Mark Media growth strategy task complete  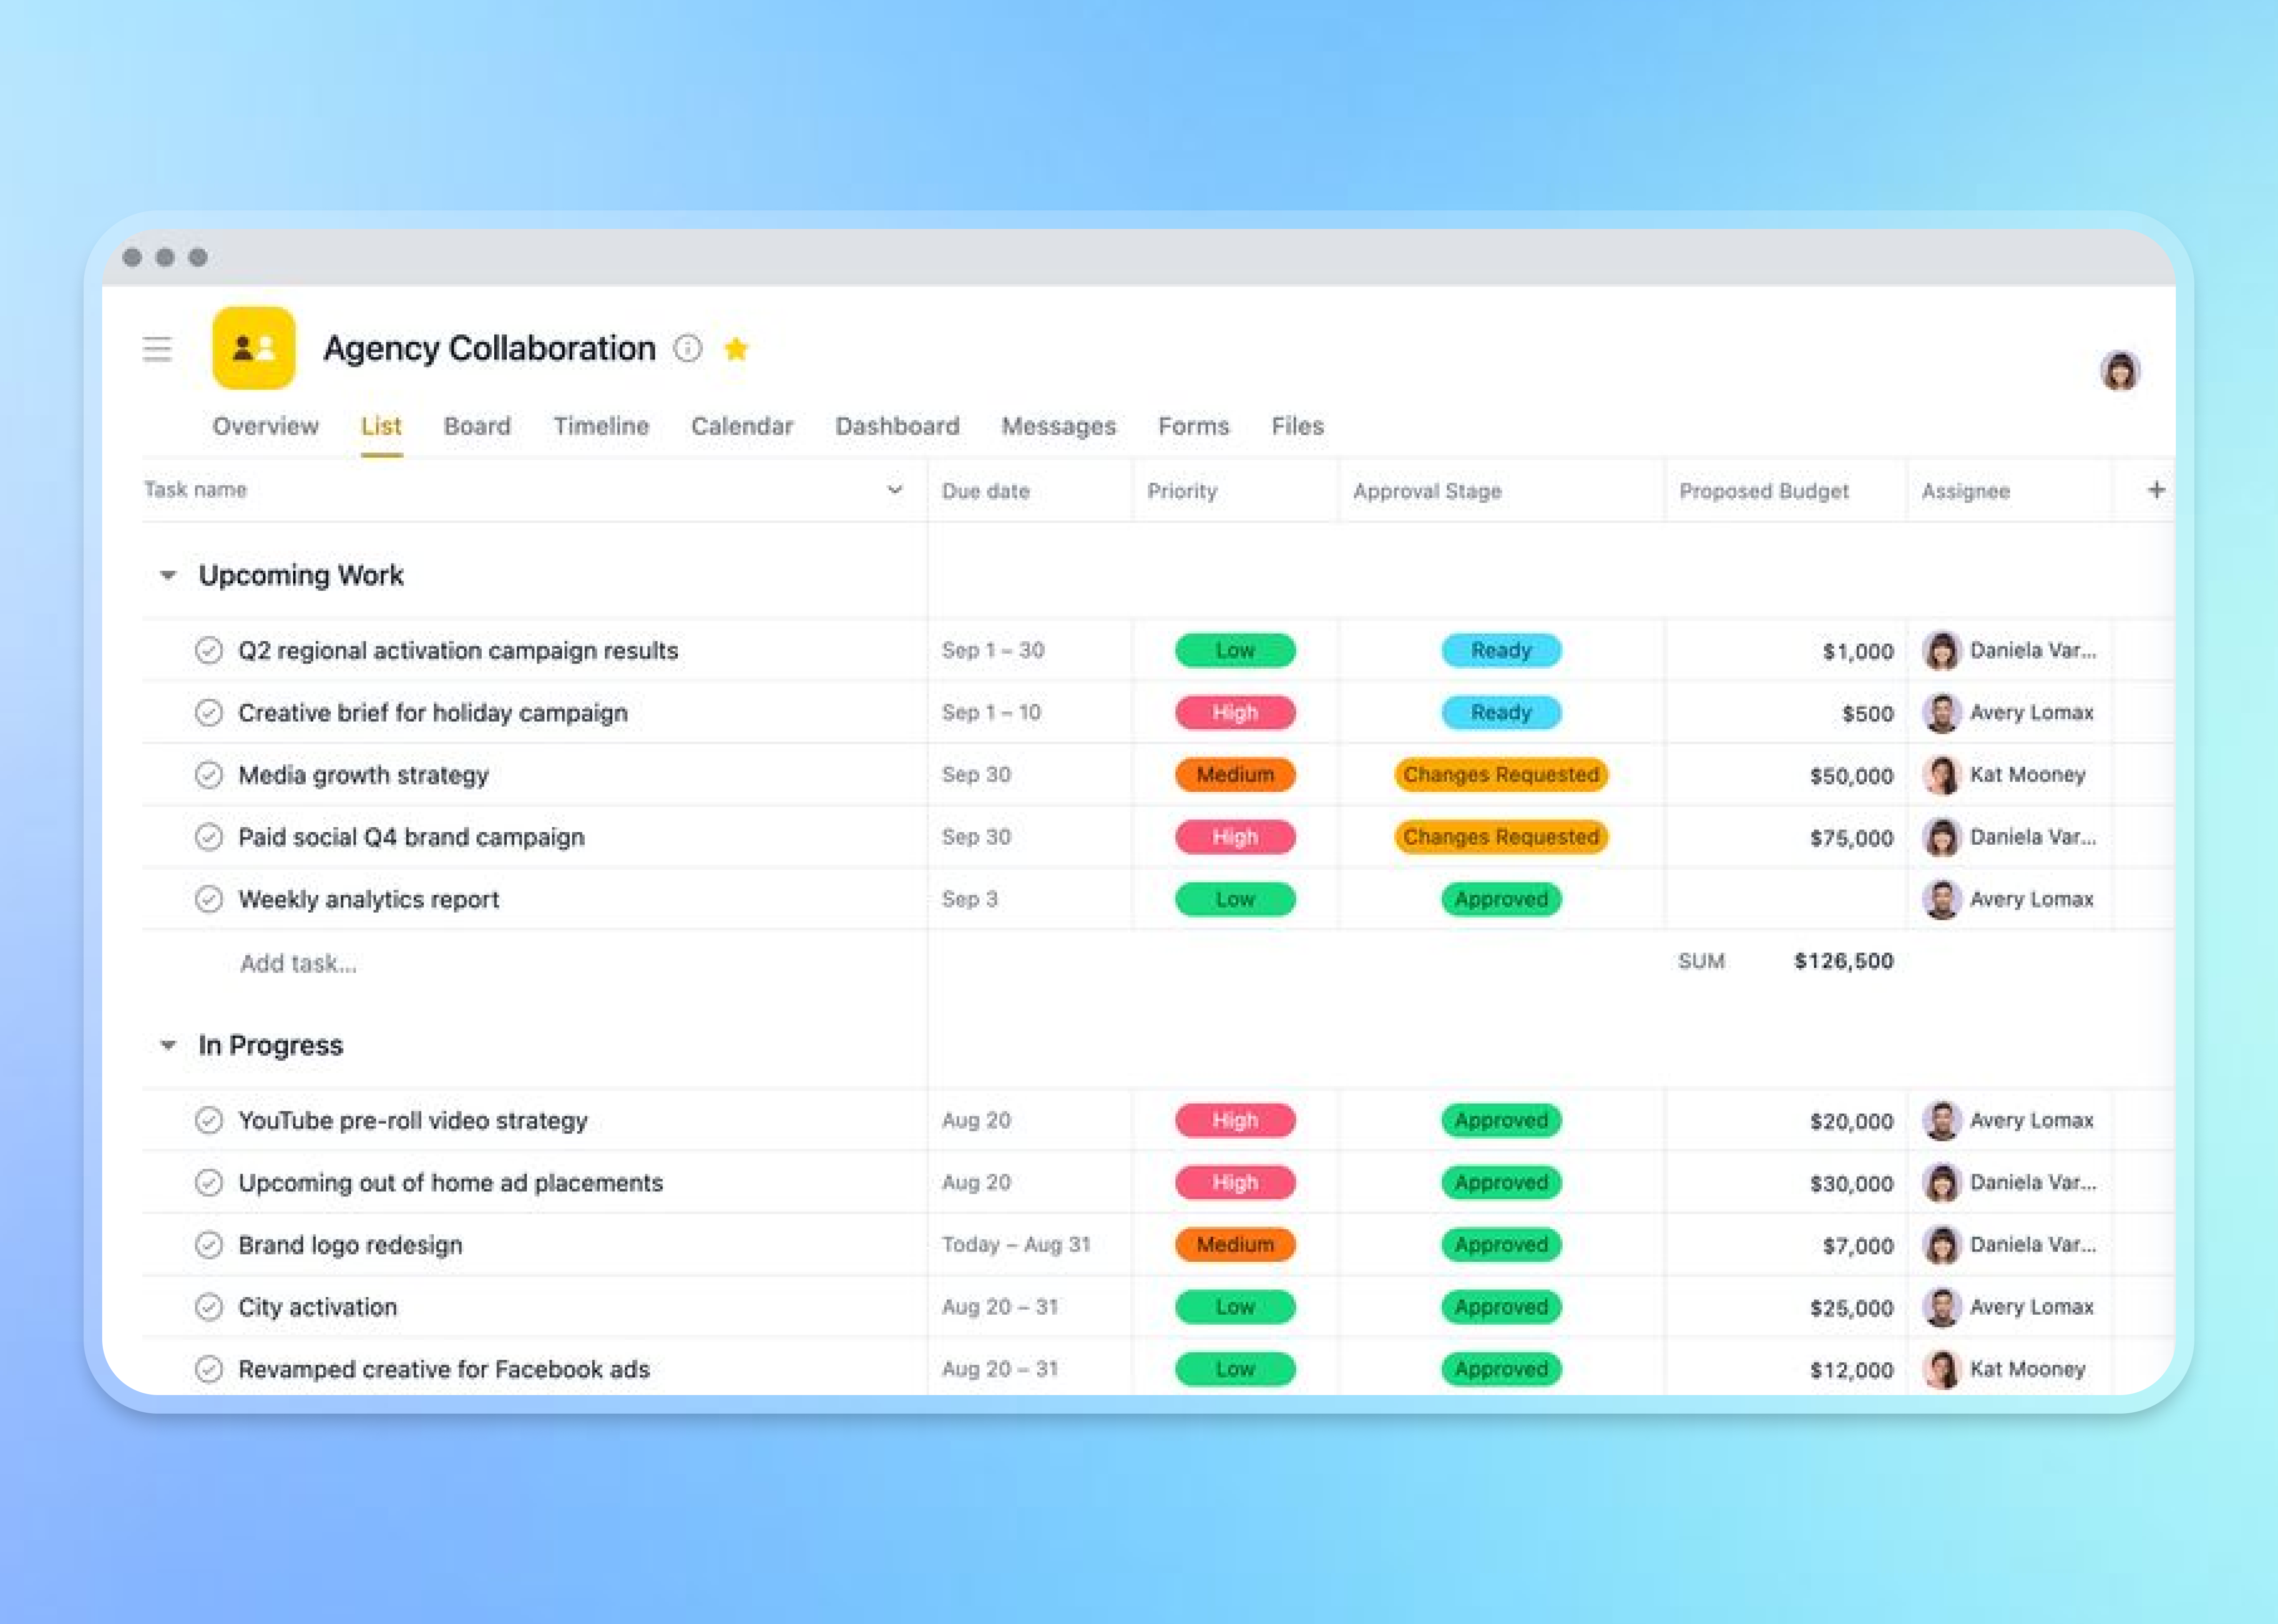click(x=209, y=775)
